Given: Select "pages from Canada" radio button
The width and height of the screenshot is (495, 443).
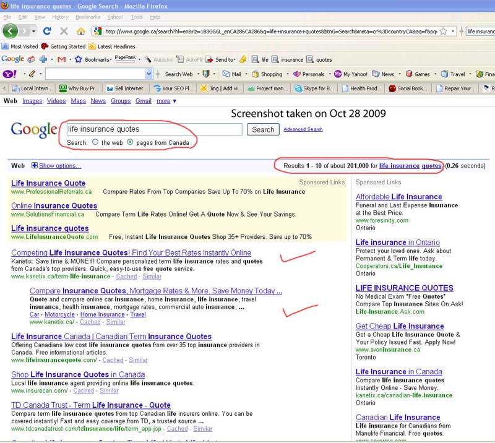Looking at the screenshot, I should tap(130, 142).
